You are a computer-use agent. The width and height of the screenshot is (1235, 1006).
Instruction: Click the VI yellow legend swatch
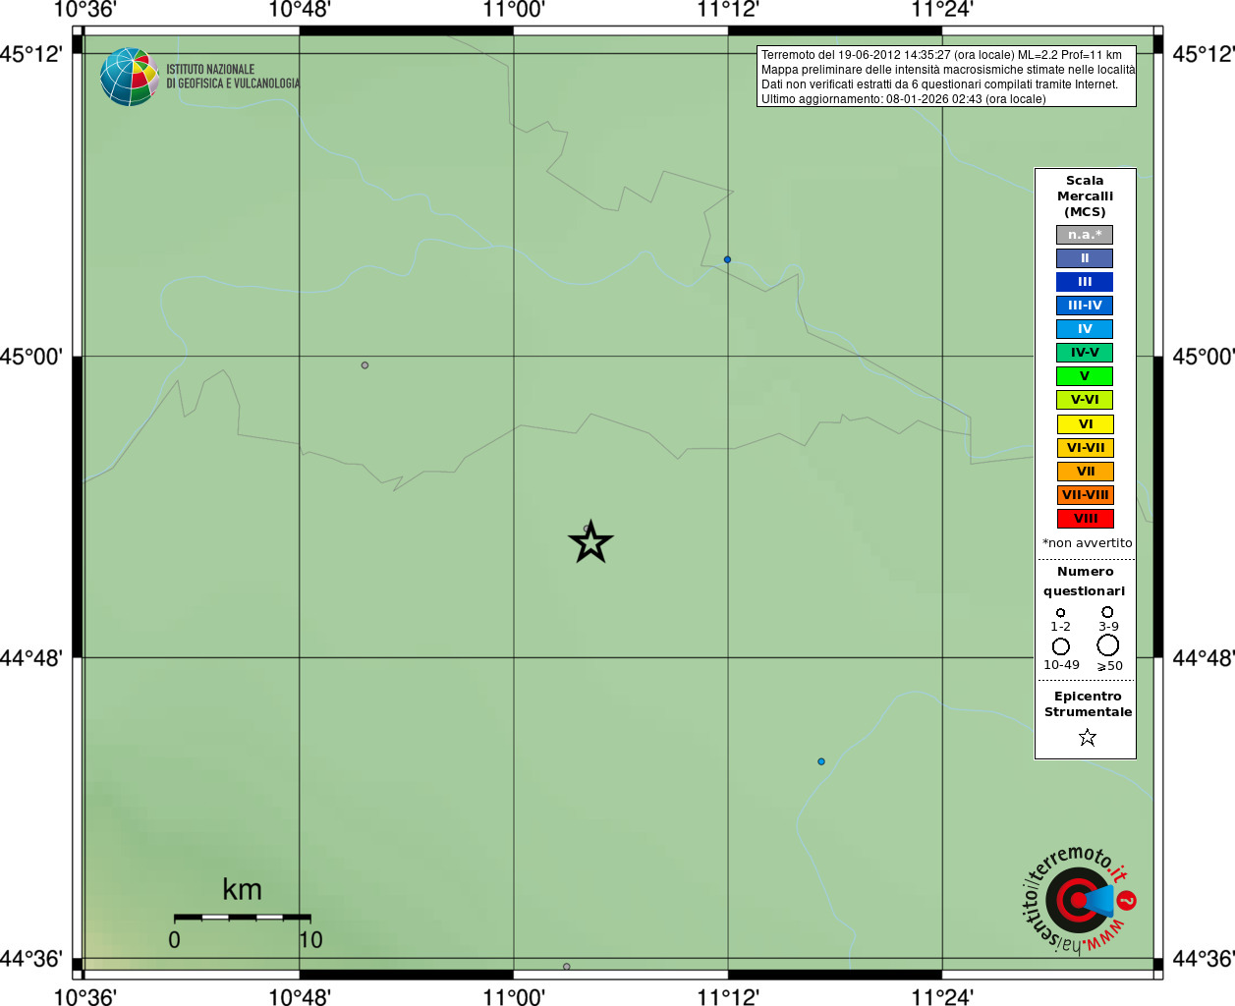tap(1086, 424)
